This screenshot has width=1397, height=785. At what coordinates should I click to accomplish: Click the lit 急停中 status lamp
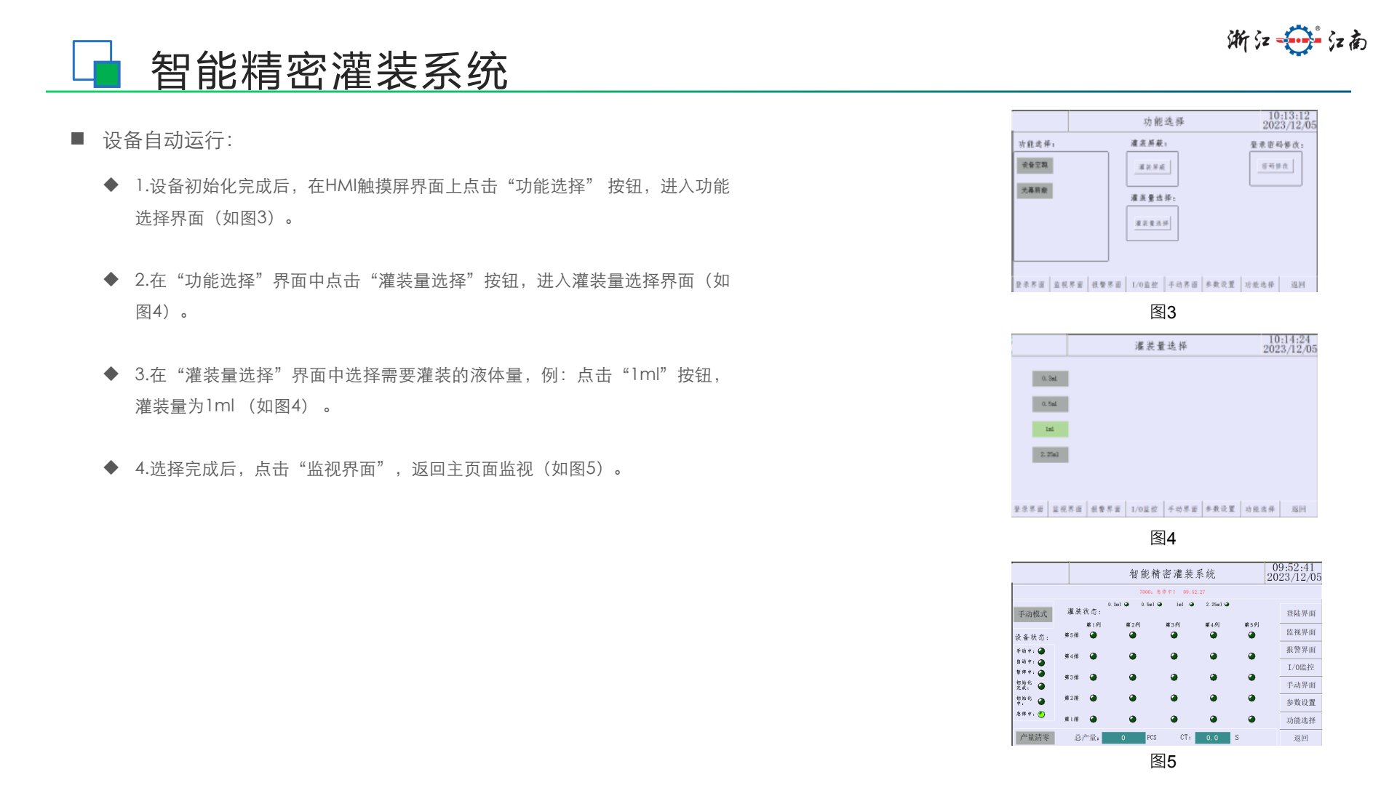(1041, 714)
